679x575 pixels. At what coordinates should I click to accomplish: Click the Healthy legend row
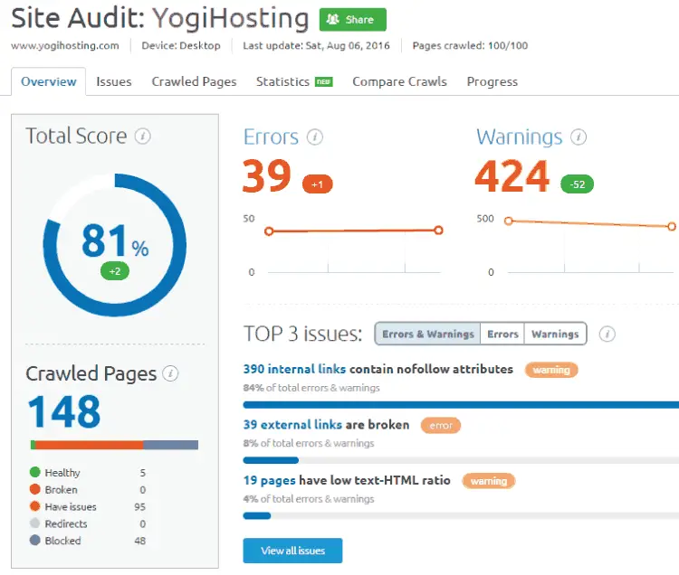tap(88, 472)
